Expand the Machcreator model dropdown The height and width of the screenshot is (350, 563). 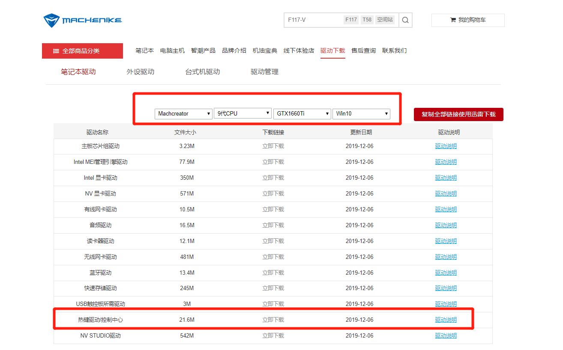[183, 113]
